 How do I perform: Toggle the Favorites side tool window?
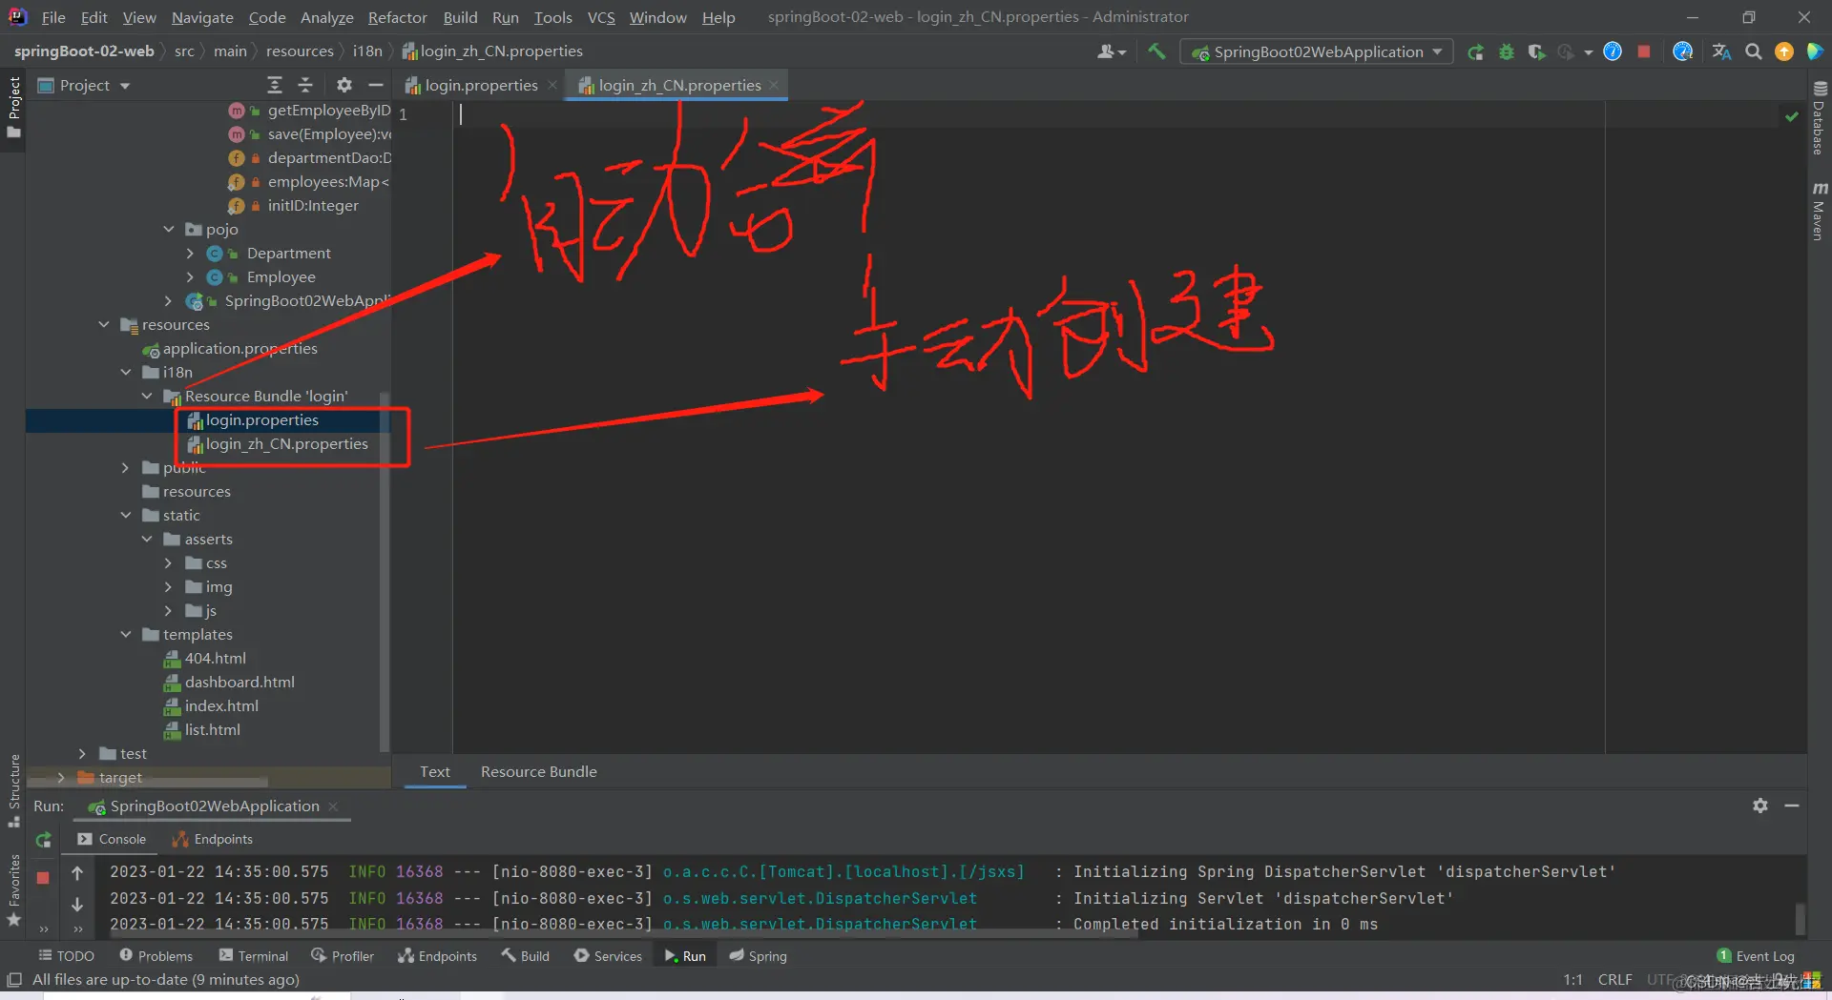[x=13, y=889]
